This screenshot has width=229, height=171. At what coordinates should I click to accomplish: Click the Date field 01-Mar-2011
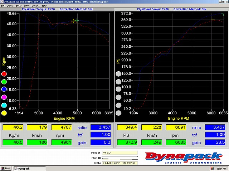pos(120,163)
